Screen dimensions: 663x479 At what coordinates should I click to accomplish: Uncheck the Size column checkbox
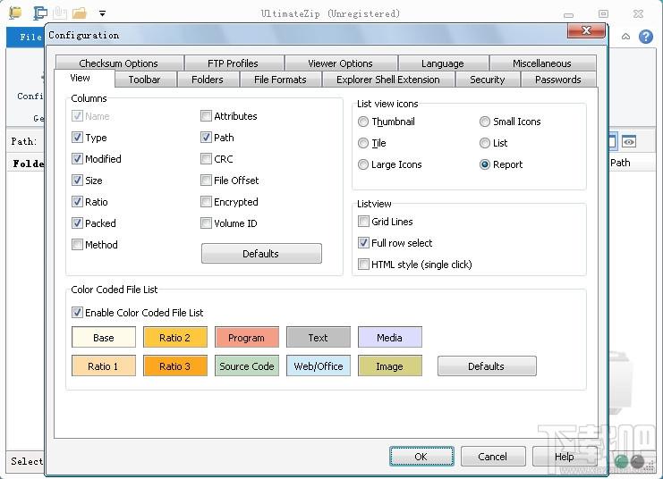click(x=77, y=181)
